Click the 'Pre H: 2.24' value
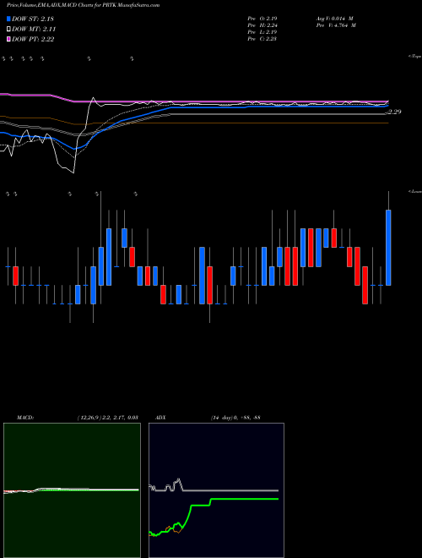The image size is (422, 558). coord(262,25)
